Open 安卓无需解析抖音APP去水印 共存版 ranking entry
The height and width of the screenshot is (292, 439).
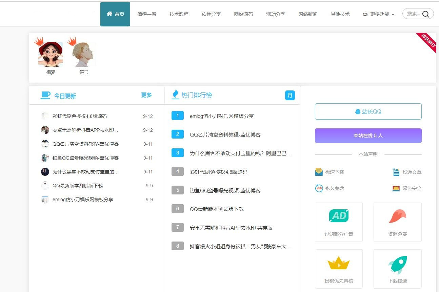pyautogui.click(x=231, y=228)
